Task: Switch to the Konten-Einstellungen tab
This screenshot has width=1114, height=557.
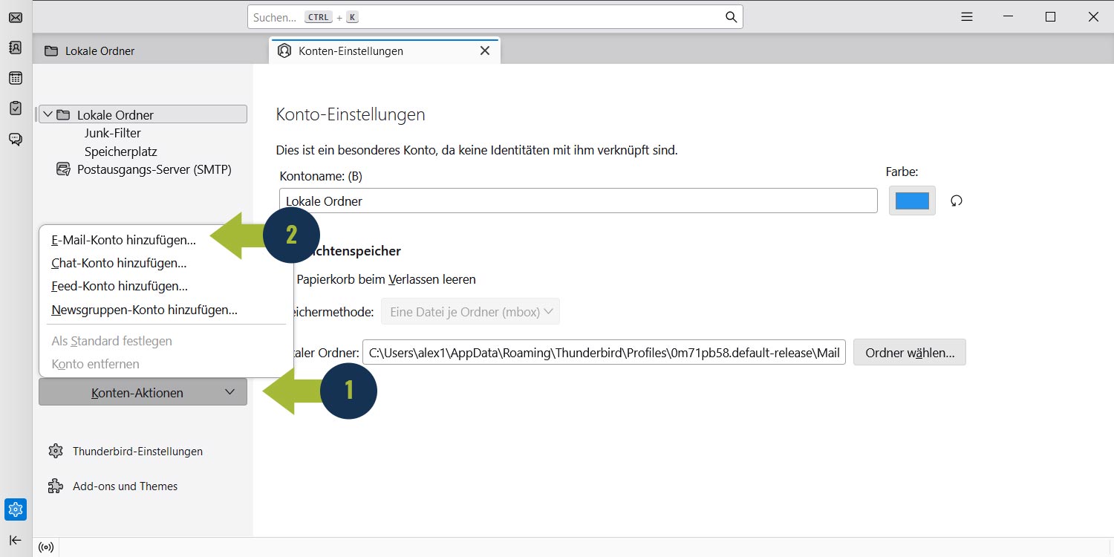Action: (x=385, y=51)
